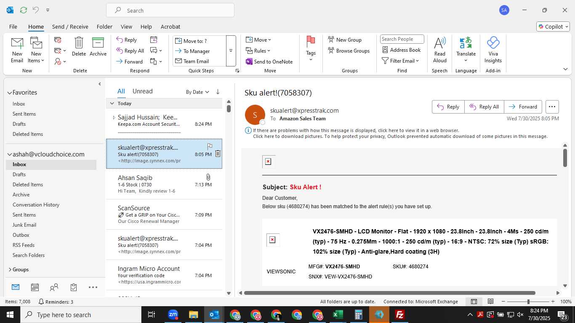This screenshot has height=323, width=575.
Task: Open Viva Insights add-in
Action: (493, 50)
